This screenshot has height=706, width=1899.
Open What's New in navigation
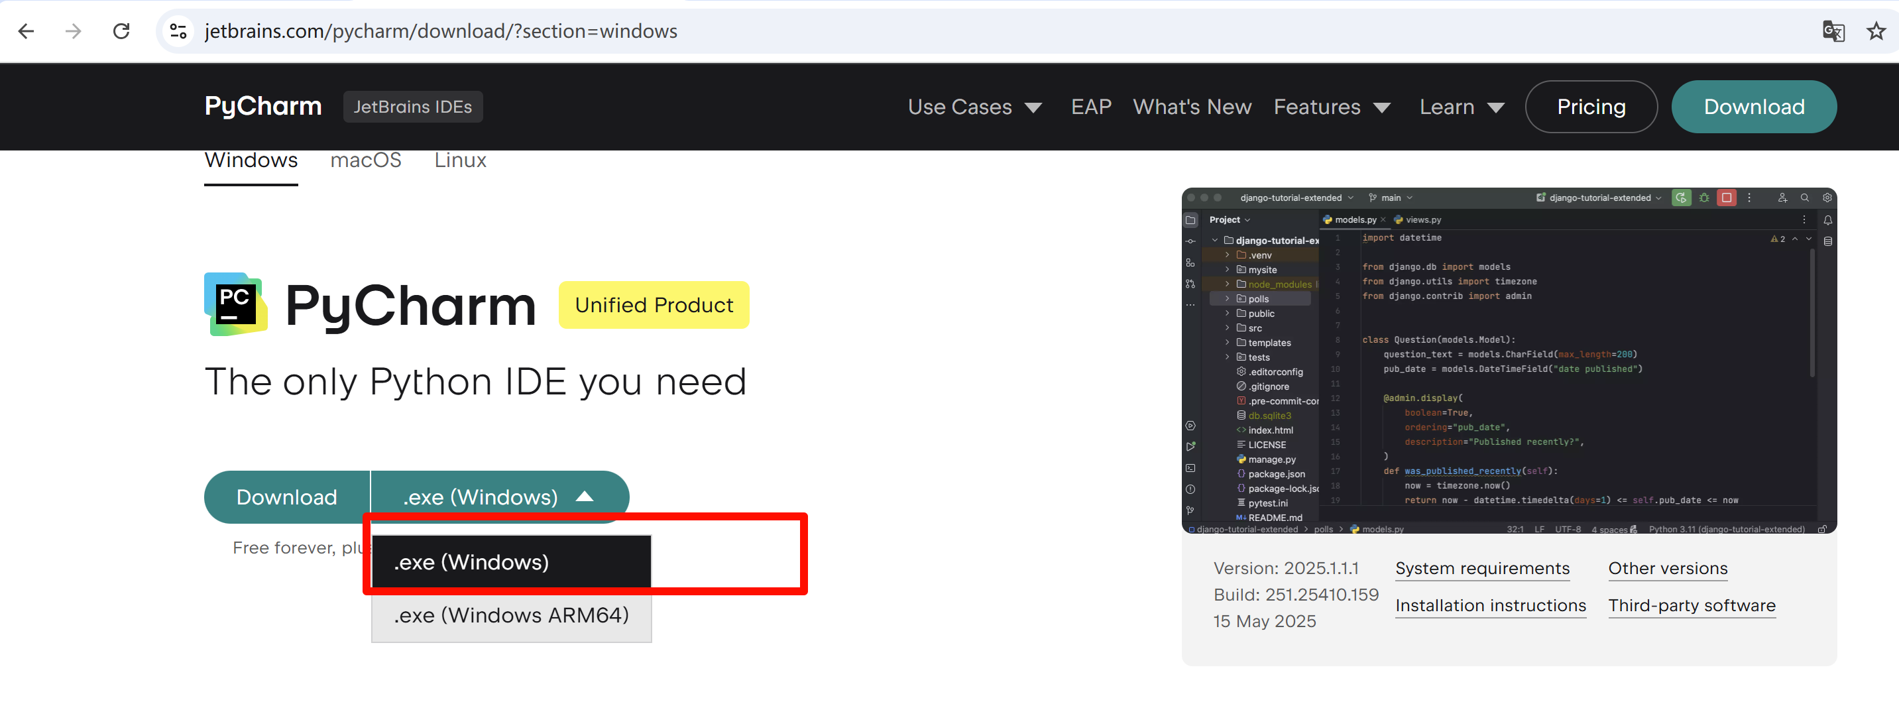tap(1192, 107)
